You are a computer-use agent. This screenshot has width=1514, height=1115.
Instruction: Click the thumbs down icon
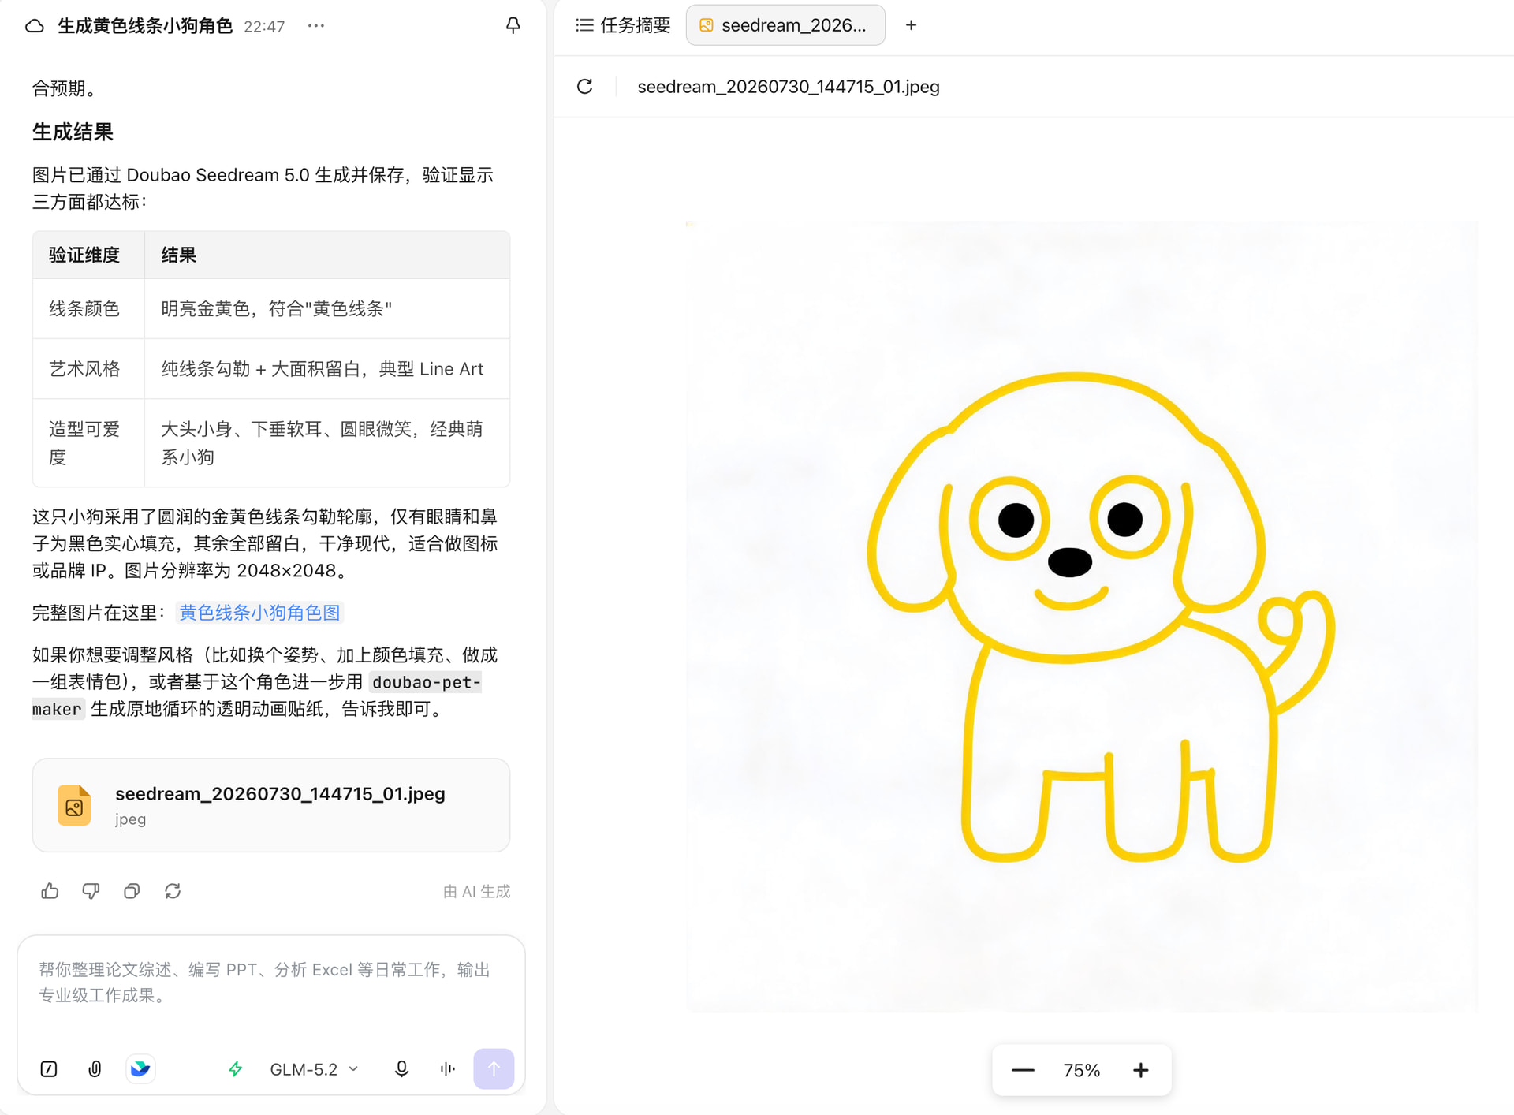tap(91, 891)
